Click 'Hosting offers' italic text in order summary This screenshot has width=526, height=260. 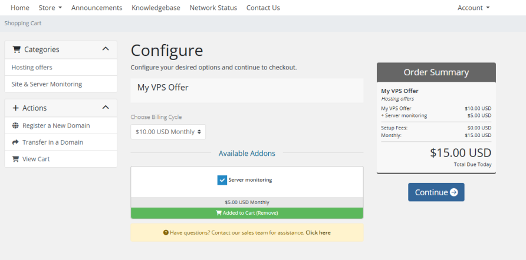click(x=397, y=99)
